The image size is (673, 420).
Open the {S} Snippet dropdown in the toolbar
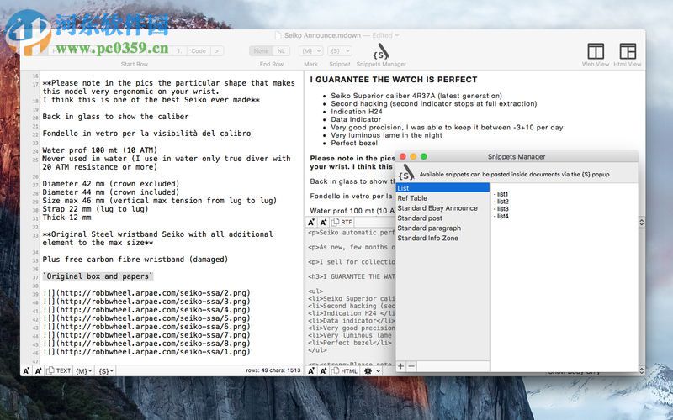coord(340,51)
